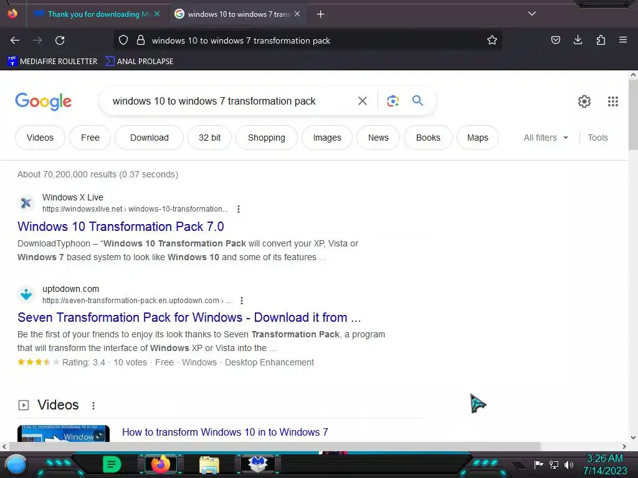The image size is (638, 478).
Task: Open the green notes taskbar app
Action: pyautogui.click(x=112, y=464)
